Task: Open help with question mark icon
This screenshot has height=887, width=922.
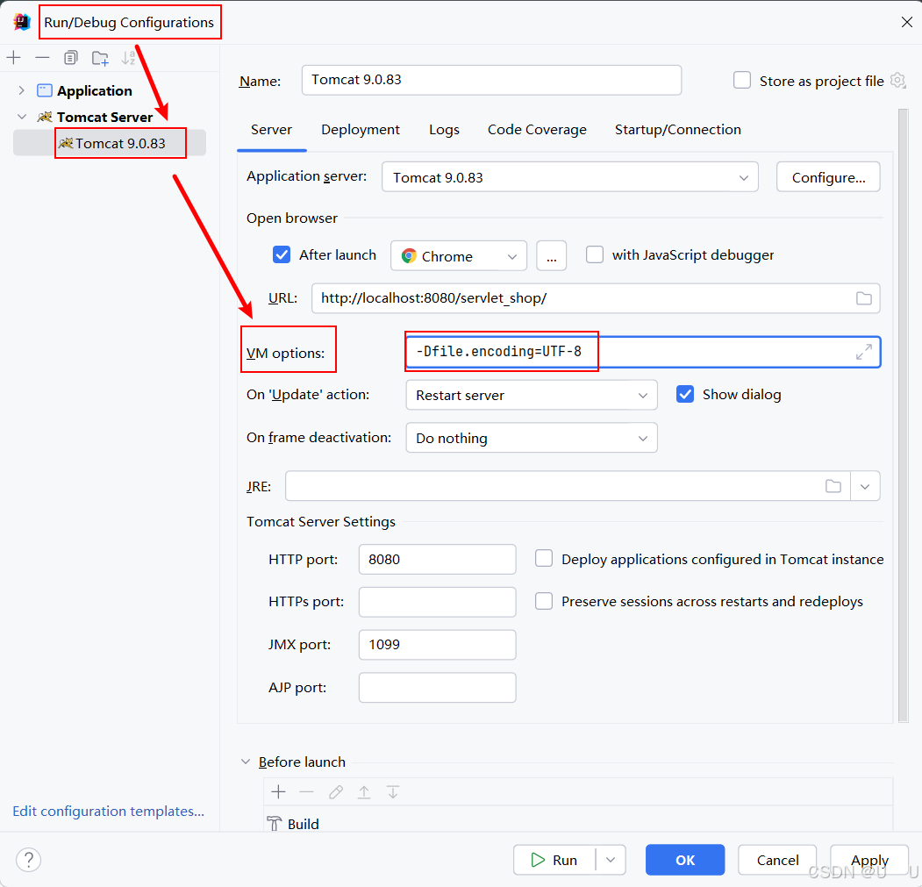Action: click(28, 860)
